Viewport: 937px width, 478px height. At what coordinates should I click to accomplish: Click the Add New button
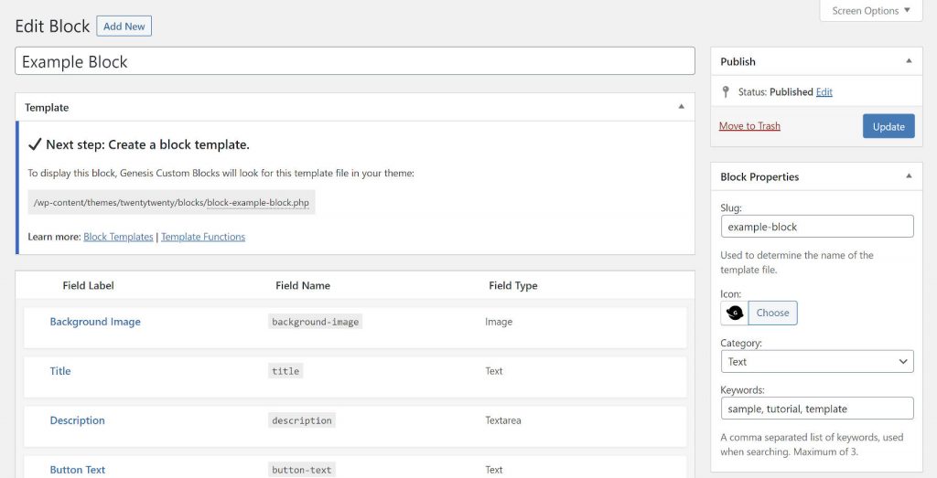pos(124,27)
